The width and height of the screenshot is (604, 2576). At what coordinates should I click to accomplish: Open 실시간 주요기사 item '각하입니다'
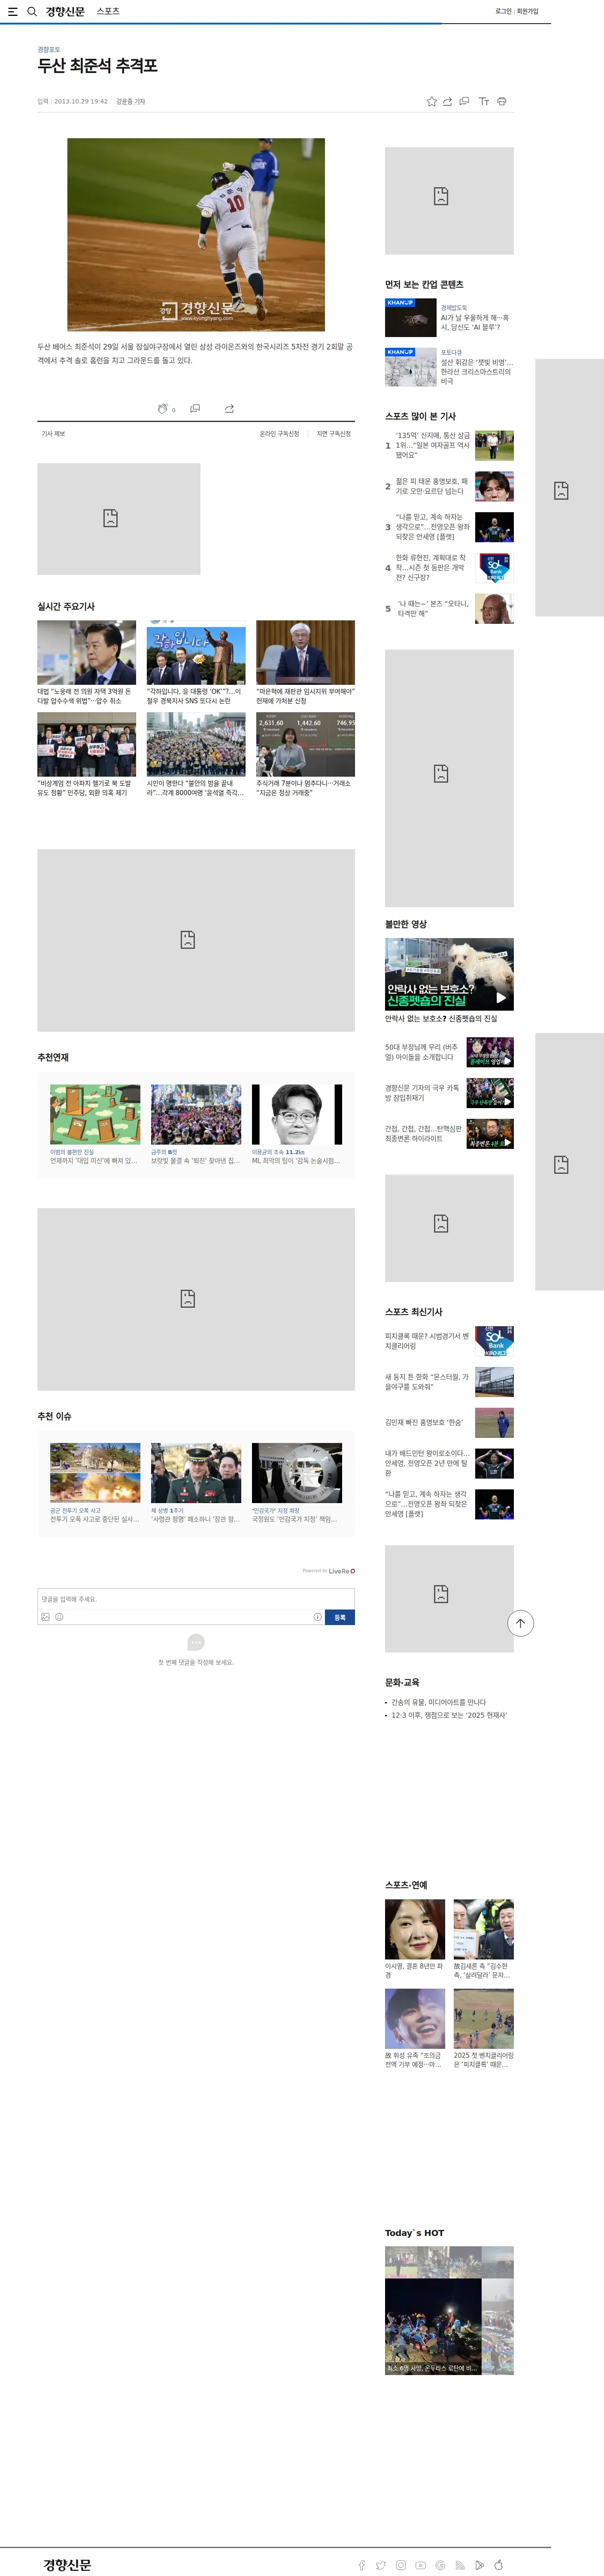[x=196, y=663]
